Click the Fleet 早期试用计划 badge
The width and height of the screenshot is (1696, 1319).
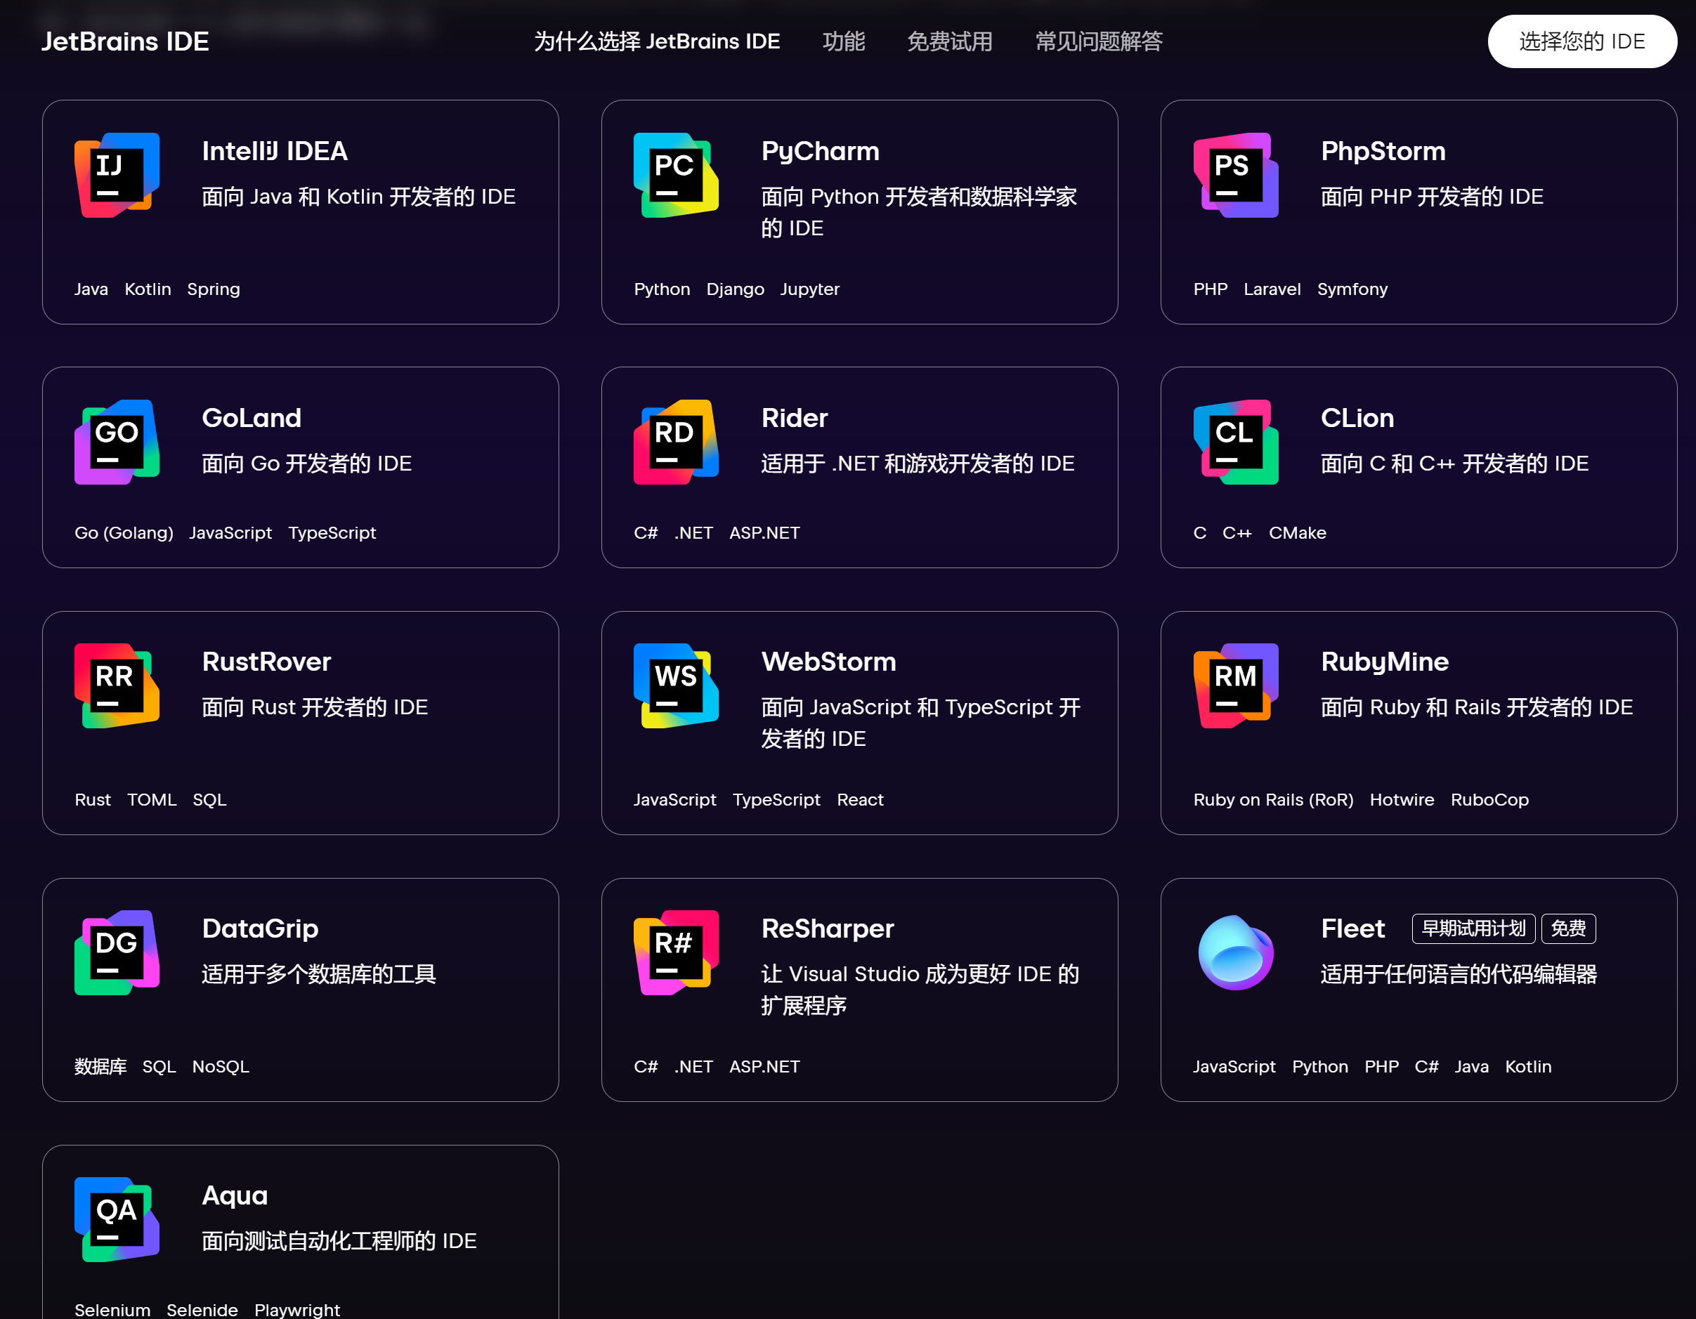1473,928
